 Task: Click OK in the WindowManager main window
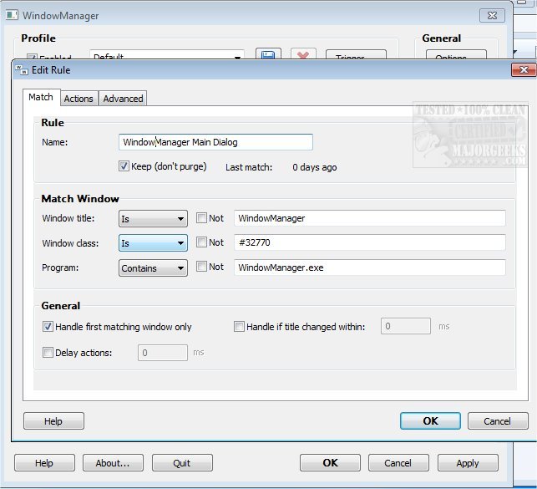tap(330, 463)
